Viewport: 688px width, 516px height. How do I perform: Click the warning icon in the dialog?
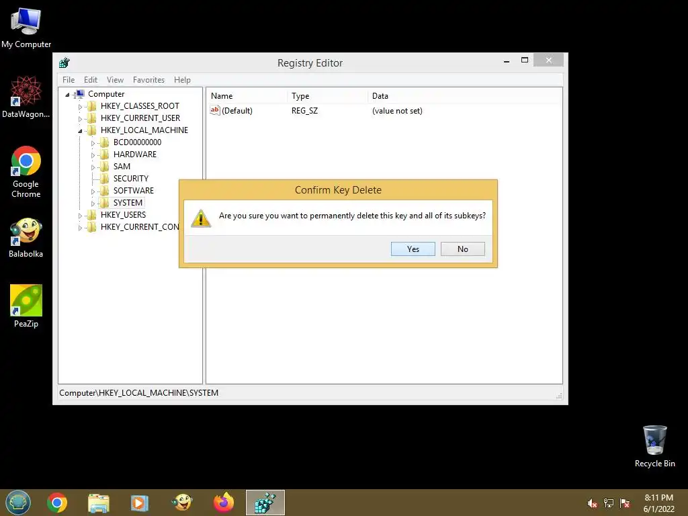201,218
